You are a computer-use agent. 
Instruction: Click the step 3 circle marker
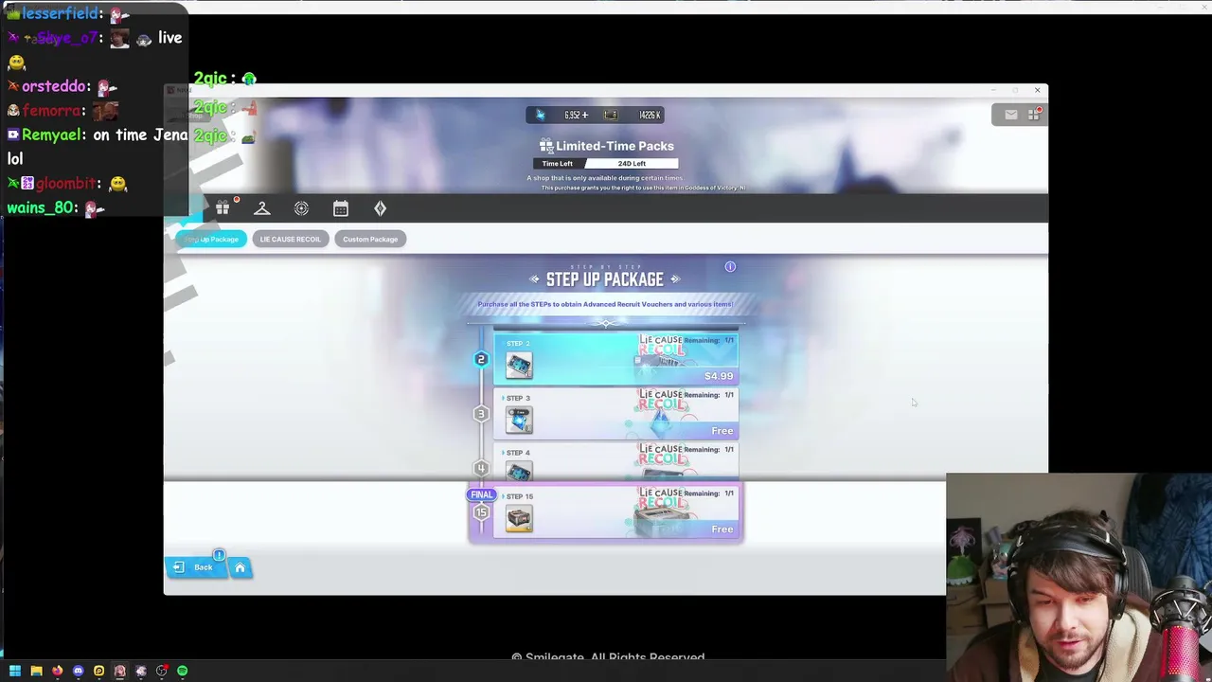pos(481,414)
